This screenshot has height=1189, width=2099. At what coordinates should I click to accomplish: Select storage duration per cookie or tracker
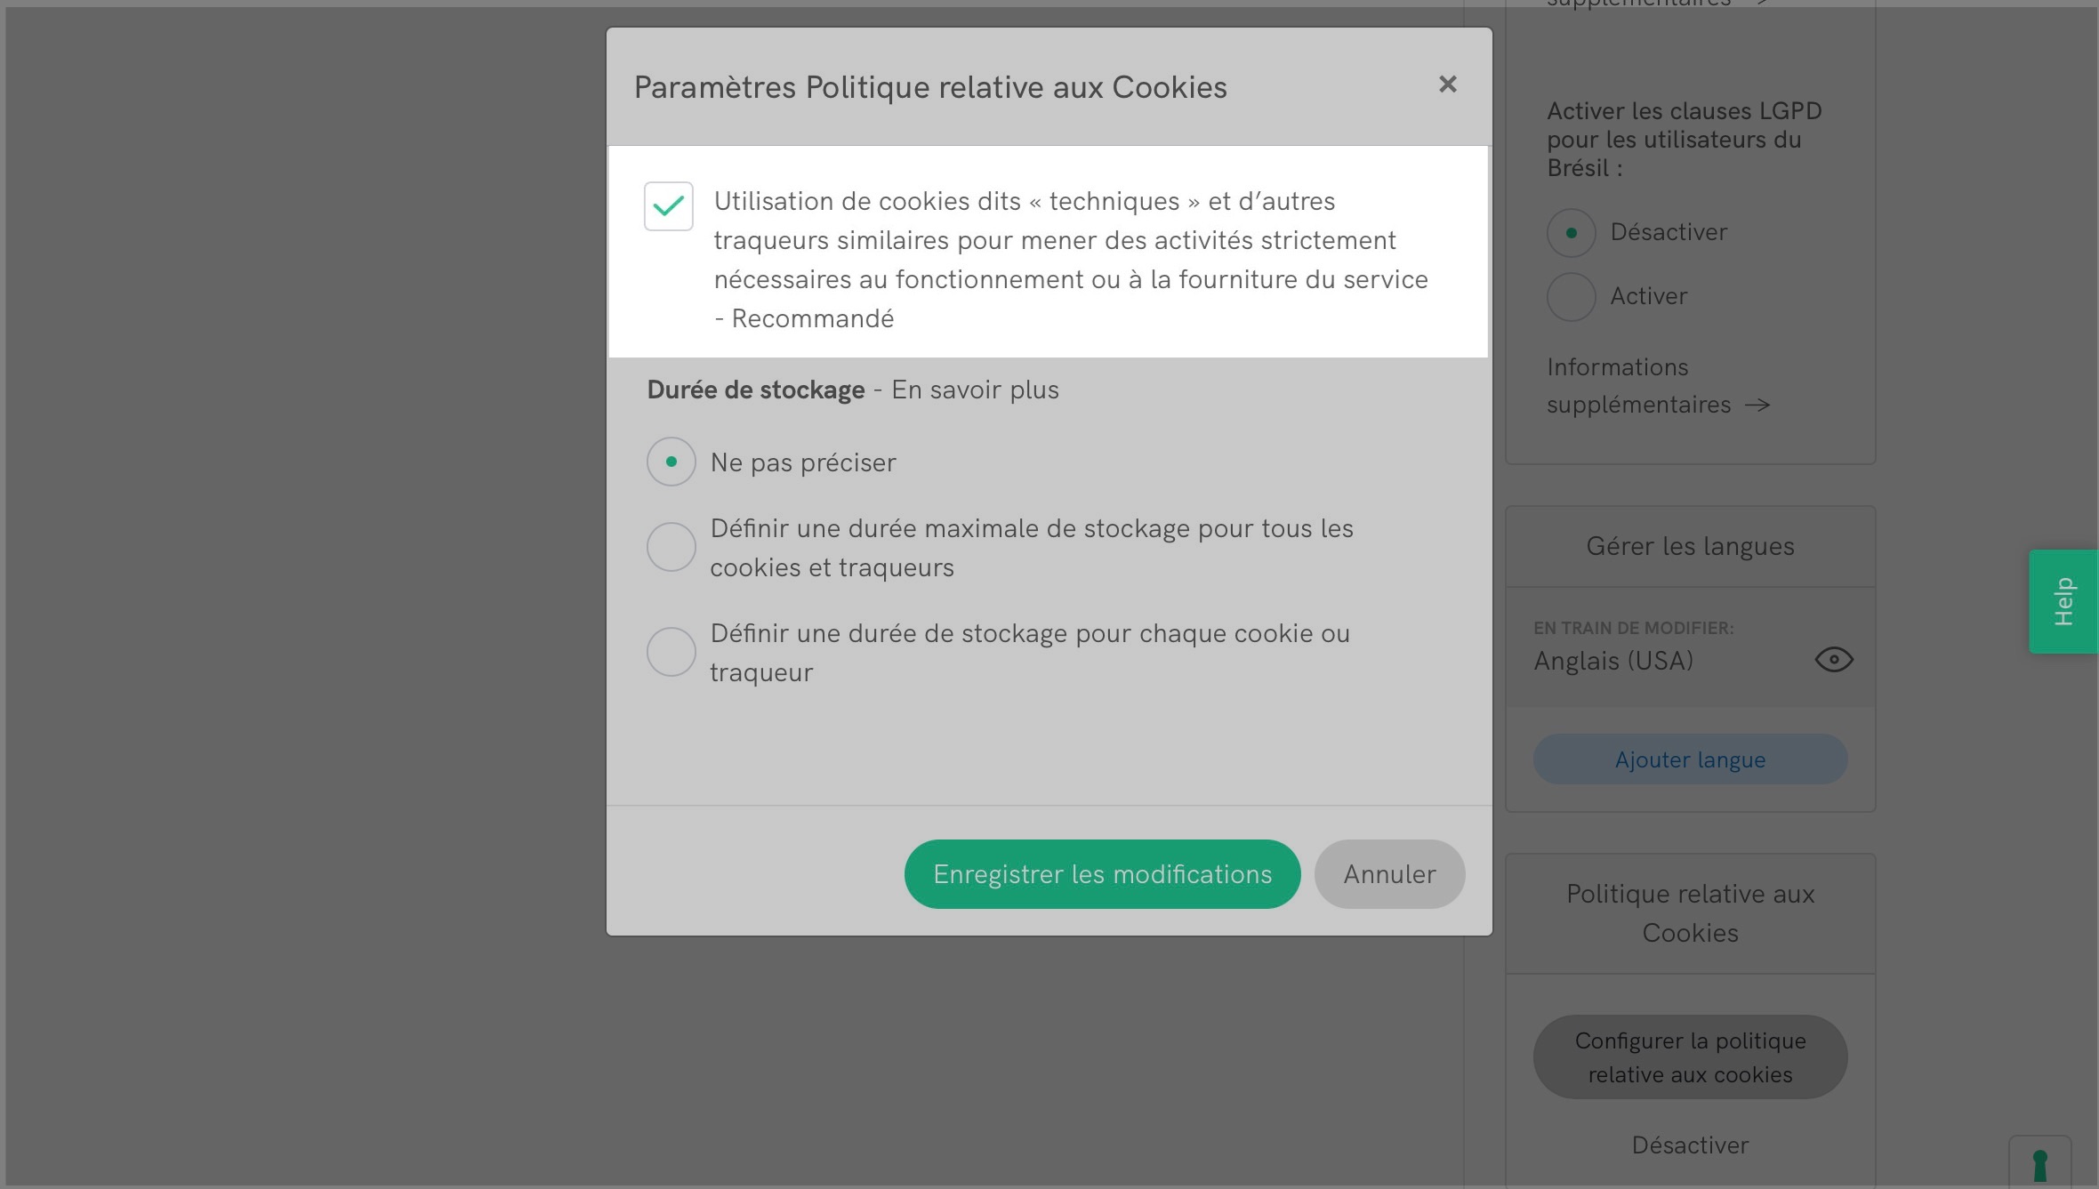(672, 652)
